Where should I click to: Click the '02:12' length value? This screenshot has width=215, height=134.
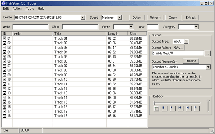[112, 107]
